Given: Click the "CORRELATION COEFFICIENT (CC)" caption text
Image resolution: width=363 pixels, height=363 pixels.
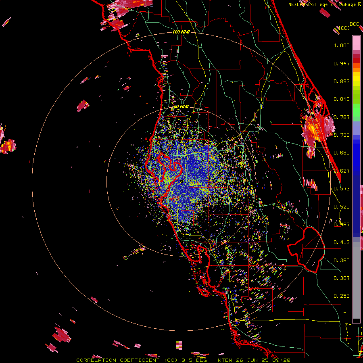Looking at the screenshot, I should coord(127,360).
